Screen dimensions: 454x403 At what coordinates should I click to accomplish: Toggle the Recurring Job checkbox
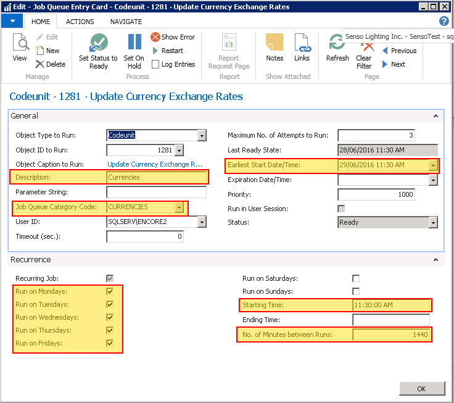point(110,278)
